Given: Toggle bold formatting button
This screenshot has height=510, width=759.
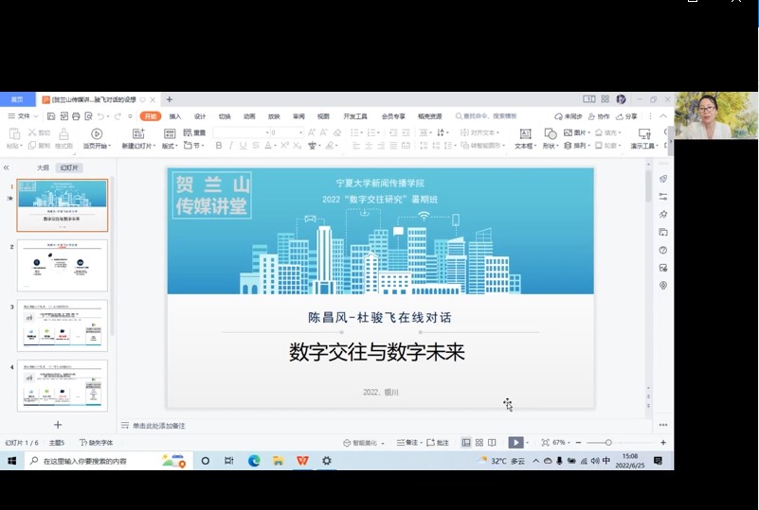Looking at the screenshot, I should coord(219,146).
